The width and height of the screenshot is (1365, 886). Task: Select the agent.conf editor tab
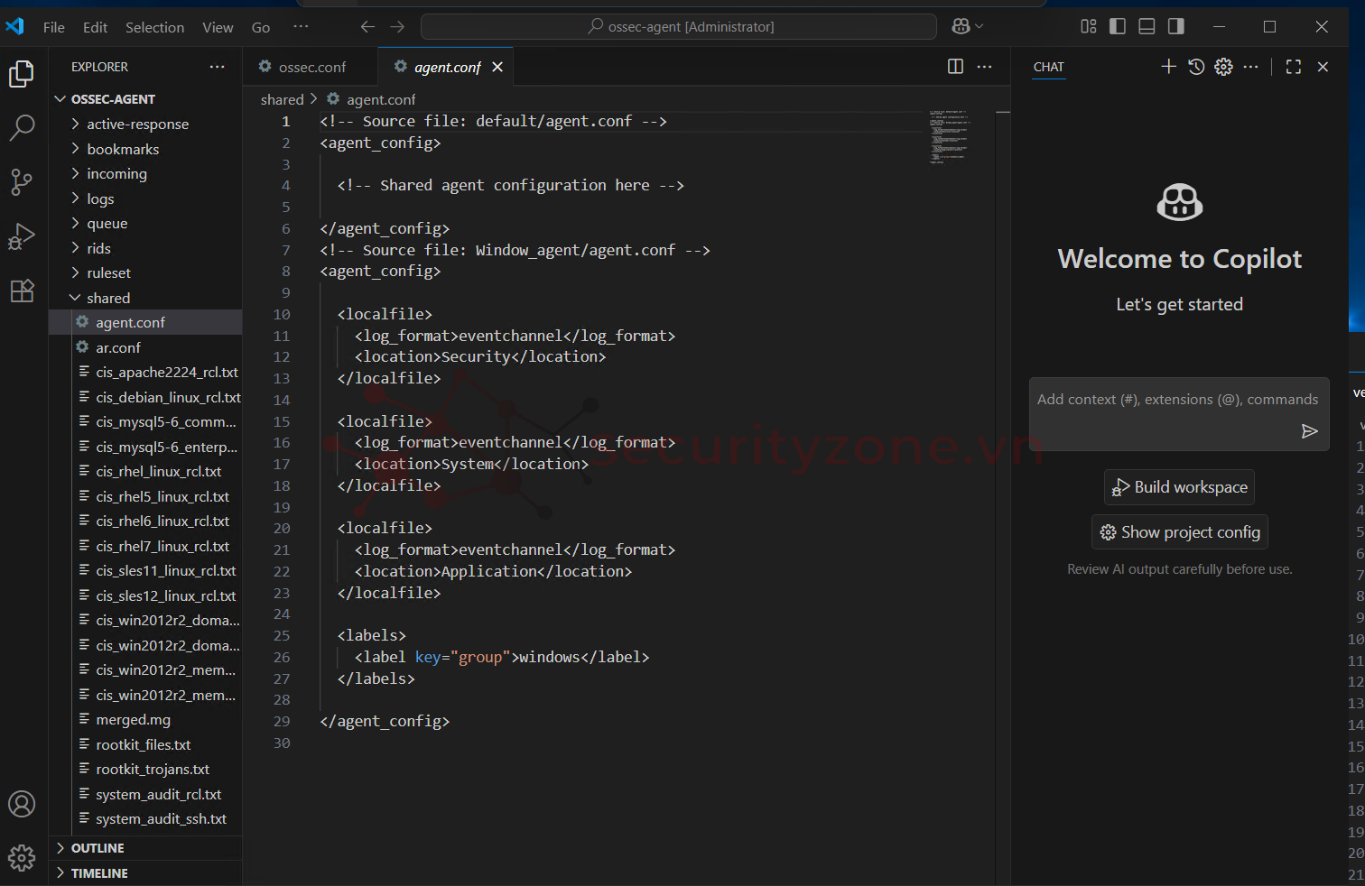click(x=446, y=67)
